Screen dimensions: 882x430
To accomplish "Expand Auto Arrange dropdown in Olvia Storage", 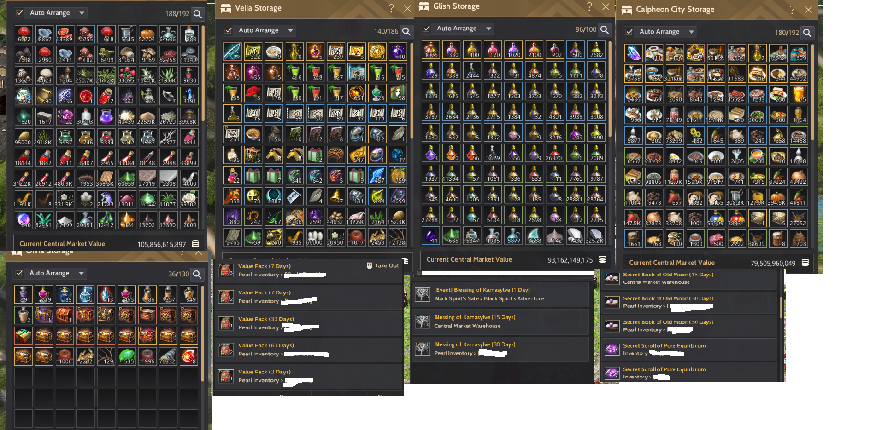I will pyautogui.click(x=81, y=273).
